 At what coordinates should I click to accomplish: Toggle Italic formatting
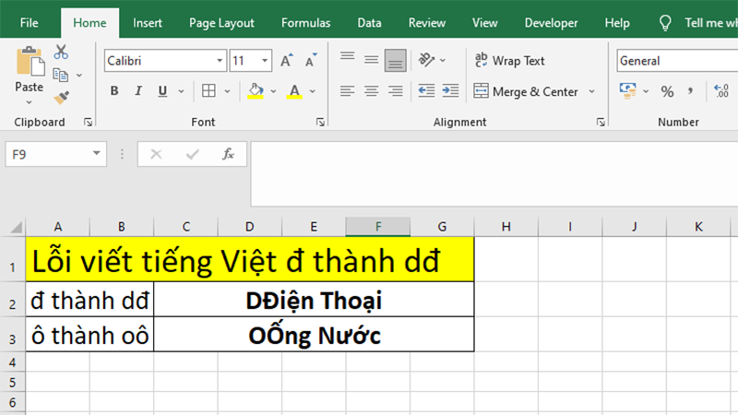[138, 91]
